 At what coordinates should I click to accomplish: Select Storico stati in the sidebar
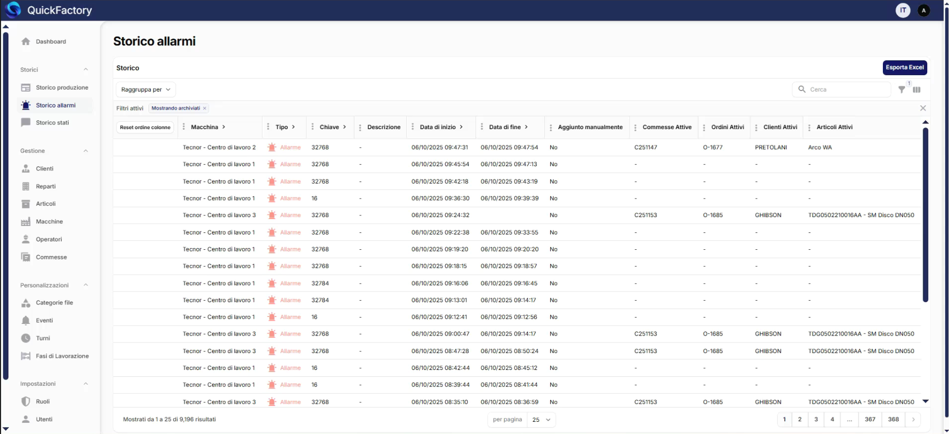(x=52, y=123)
